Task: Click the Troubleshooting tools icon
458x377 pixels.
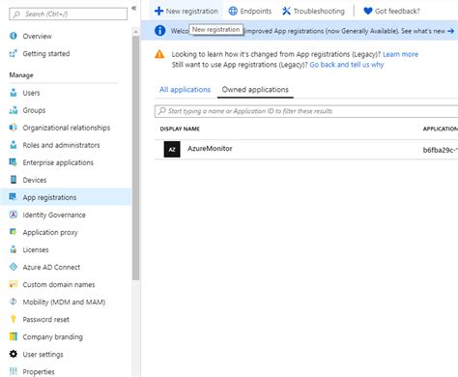Action: [x=286, y=11]
